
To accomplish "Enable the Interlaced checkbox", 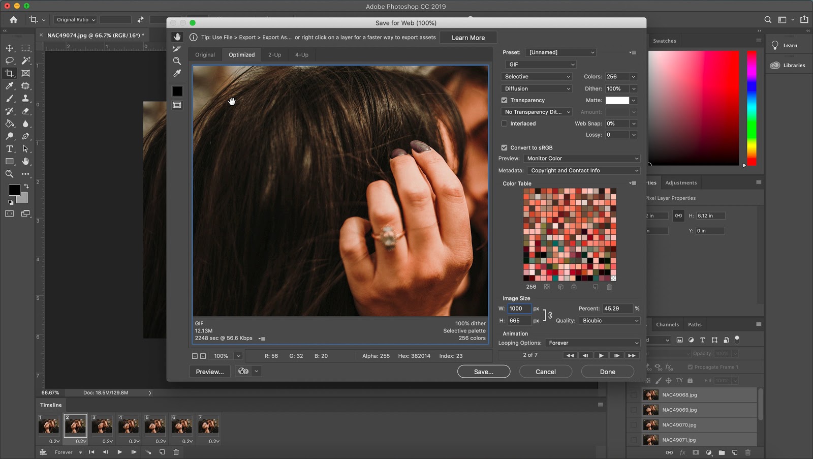I will pos(504,124).
